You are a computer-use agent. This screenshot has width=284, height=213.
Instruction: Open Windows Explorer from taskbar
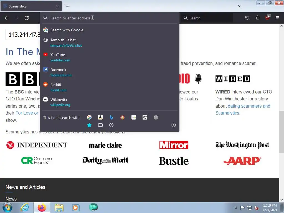59,207
